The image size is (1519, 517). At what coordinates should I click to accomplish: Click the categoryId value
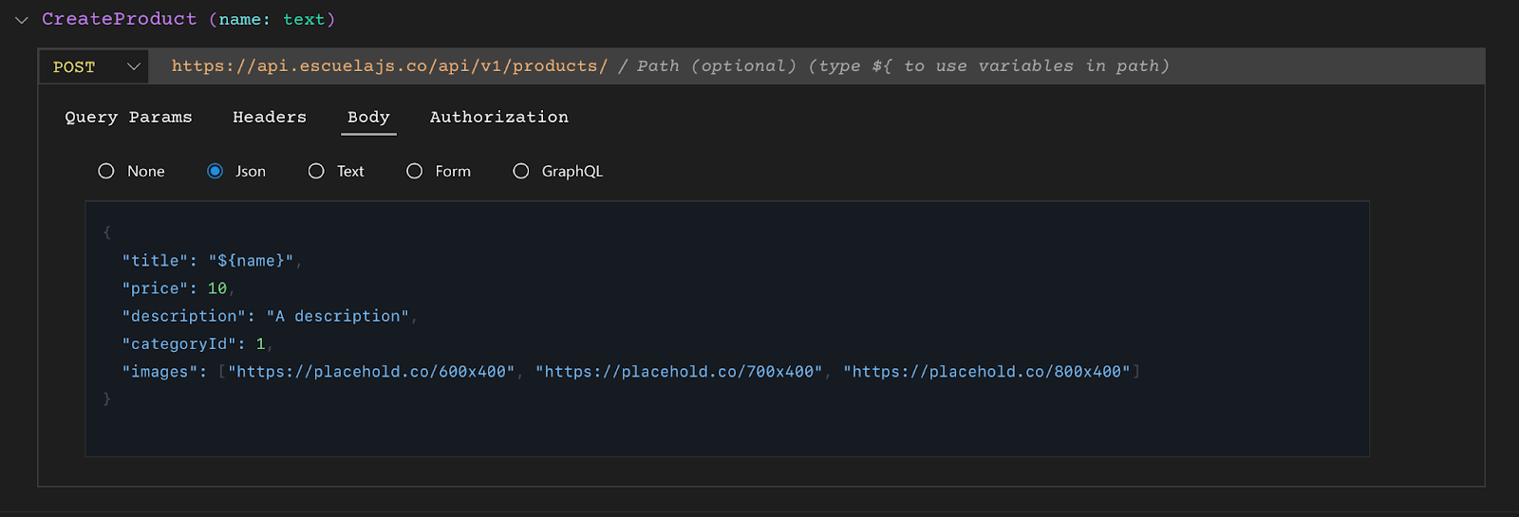(x=260, y=344)
